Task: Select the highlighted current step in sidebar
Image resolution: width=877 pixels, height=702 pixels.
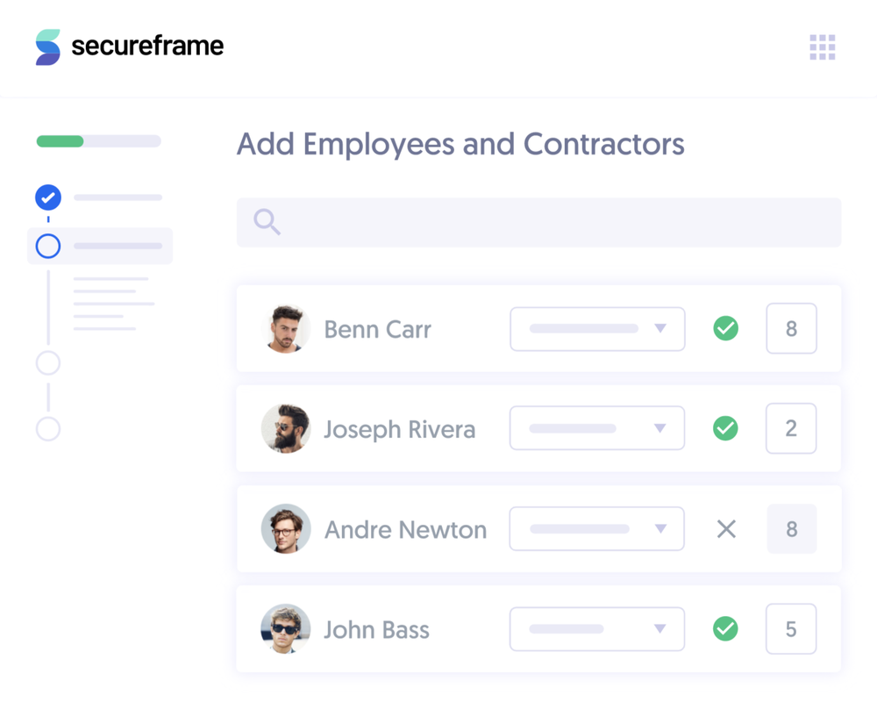Action: coord(48,247)
